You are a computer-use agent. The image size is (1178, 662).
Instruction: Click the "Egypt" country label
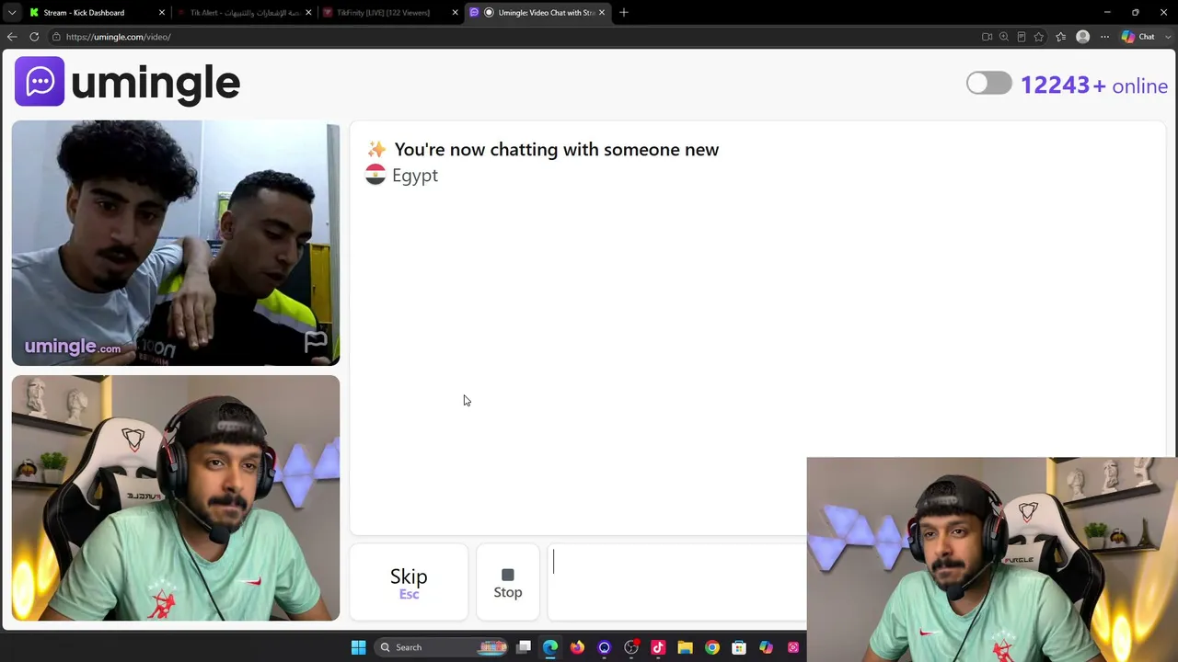click(x=415, y=176)
